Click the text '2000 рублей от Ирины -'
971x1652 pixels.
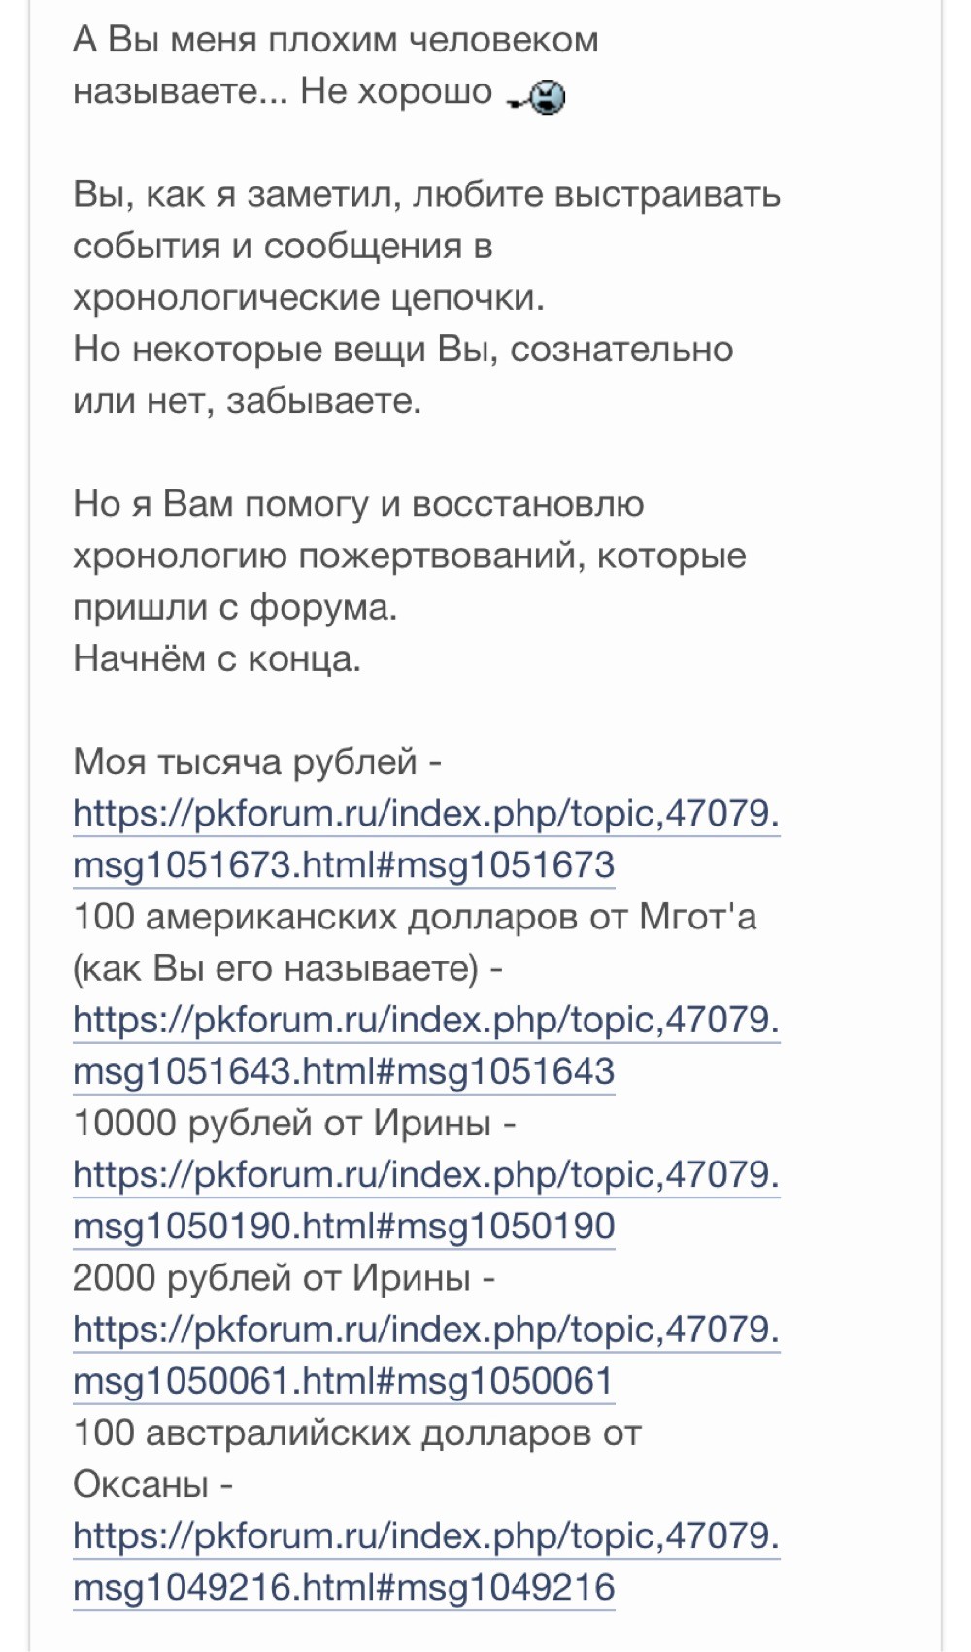[x=284, y=1277]
